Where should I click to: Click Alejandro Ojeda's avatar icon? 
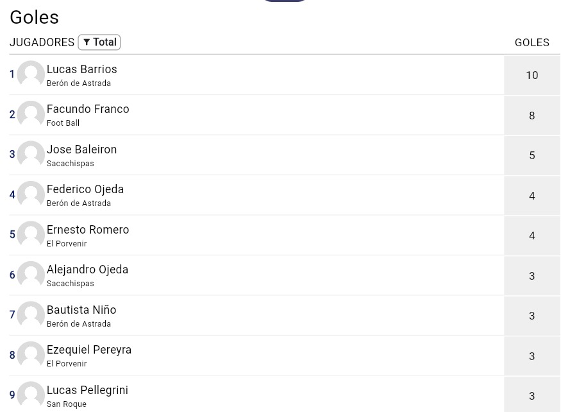[31, 275]
